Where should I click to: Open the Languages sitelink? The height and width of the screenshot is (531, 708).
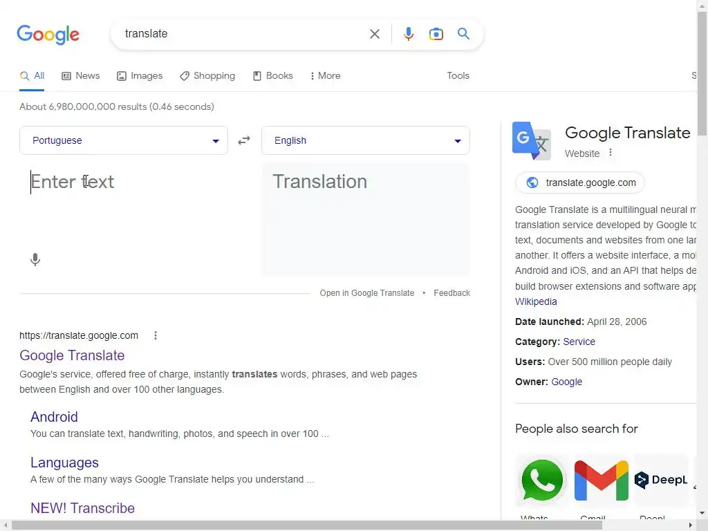tap(64, 463)
